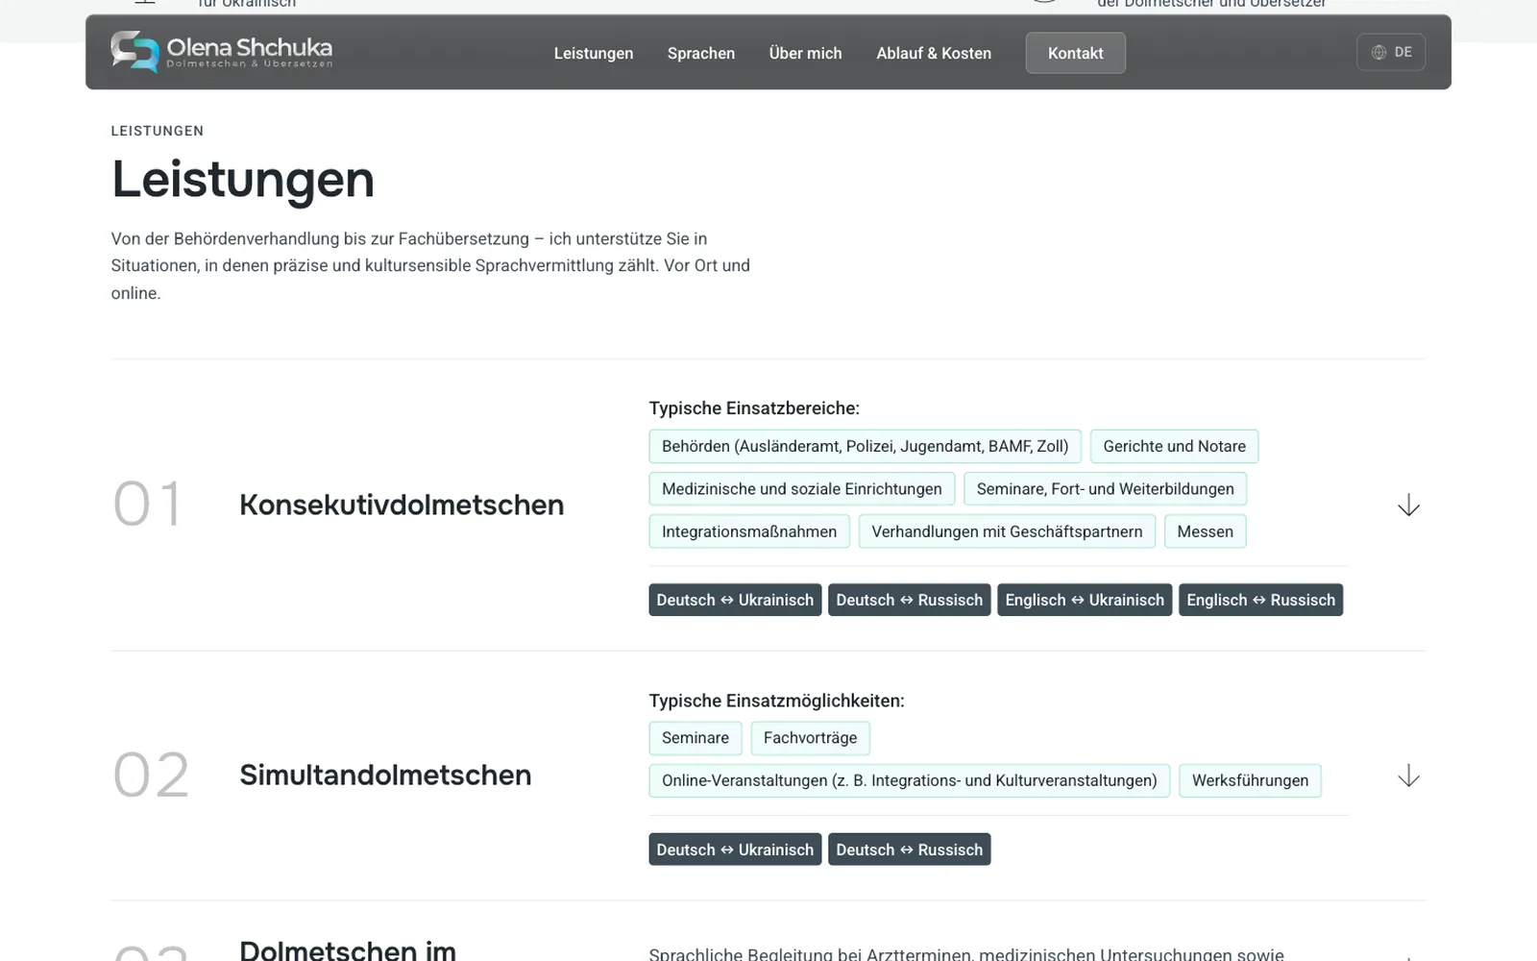Click the Typische Einsatzmöglichkeiten label

[x=776, y=701]
